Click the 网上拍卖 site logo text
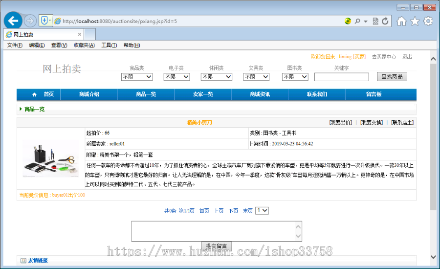 point(62,69)
